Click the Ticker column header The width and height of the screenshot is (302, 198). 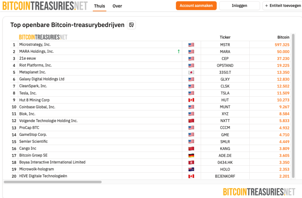[x=225, y=37]
